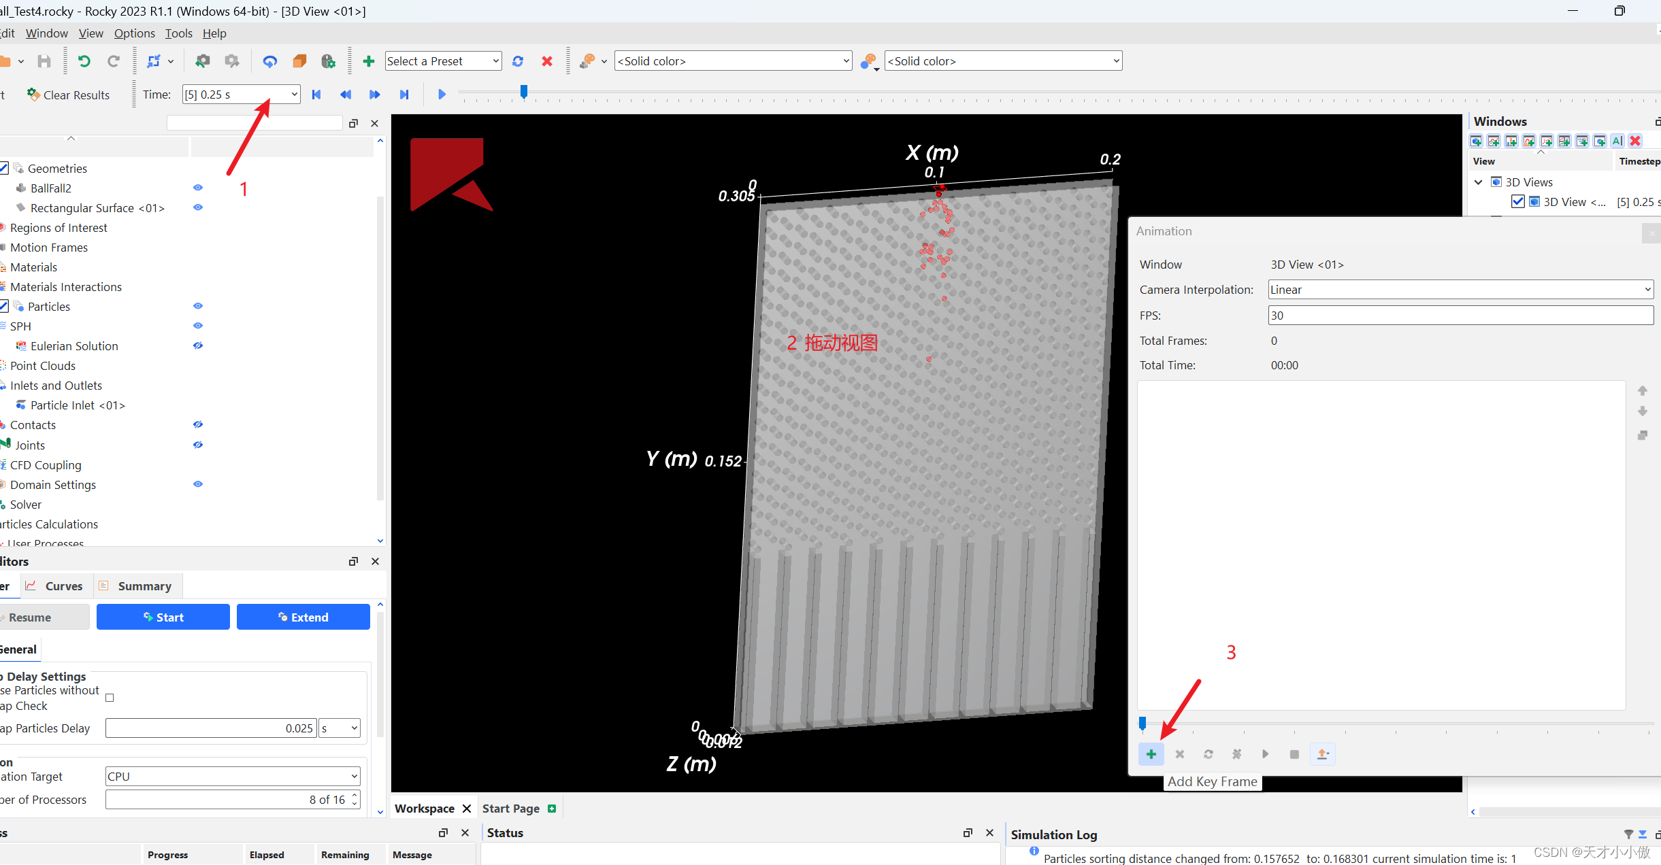Jump to the first timestep icon

tap(316, 95)
